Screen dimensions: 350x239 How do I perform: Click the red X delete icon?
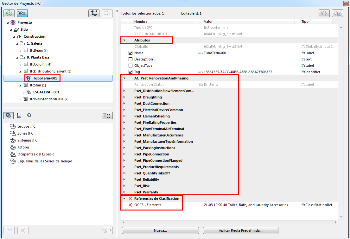coord(23,230)
